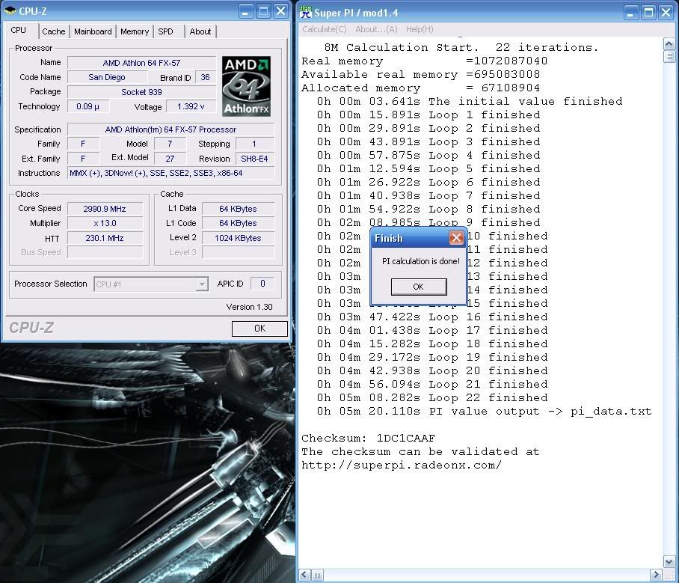This screenshot has height=583, width=679.
Task: Click the CPU-Z title bar chip icon
Action: [10, 10]
